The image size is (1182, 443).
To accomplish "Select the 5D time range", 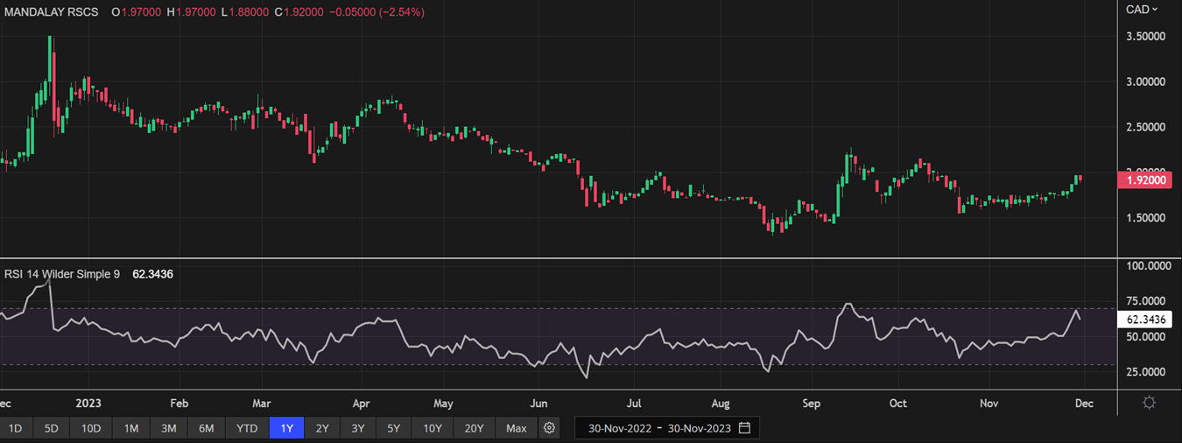I will [52, 428].
